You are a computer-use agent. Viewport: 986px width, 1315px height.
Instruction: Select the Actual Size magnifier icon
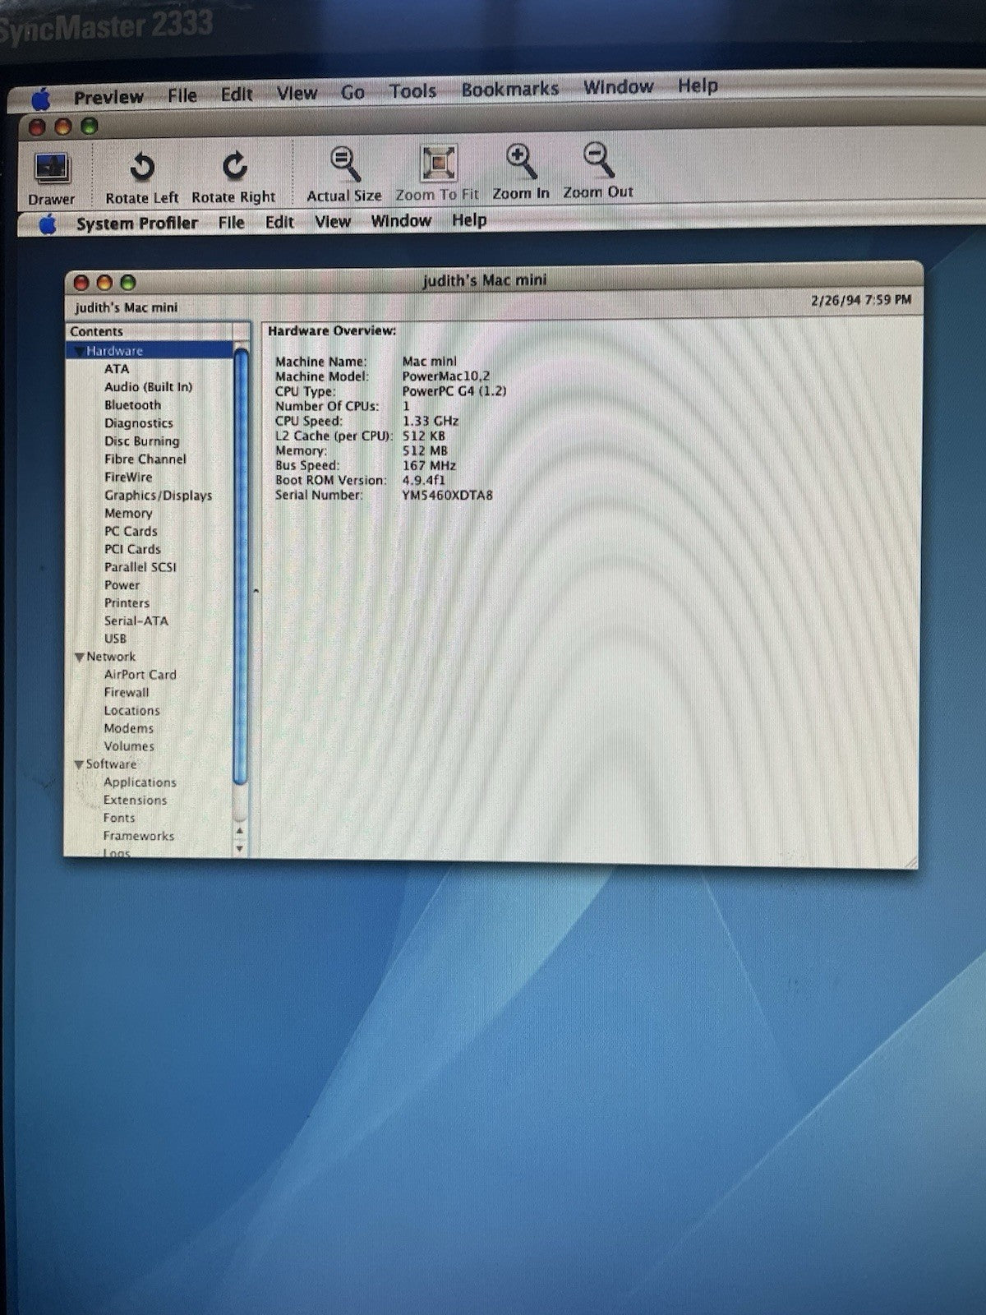tap(345, 163)
